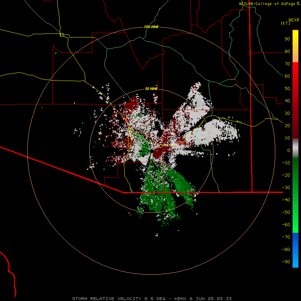Select the -50 value on the velocity scale
Image resolution: width=301 pixels, height=301 pixels.
[286, 212]
